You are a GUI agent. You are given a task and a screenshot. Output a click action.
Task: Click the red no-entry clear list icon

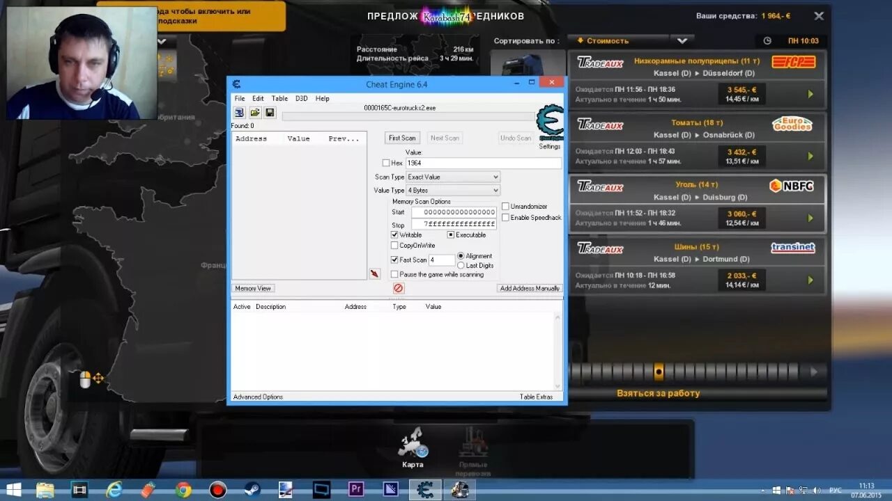399,288
